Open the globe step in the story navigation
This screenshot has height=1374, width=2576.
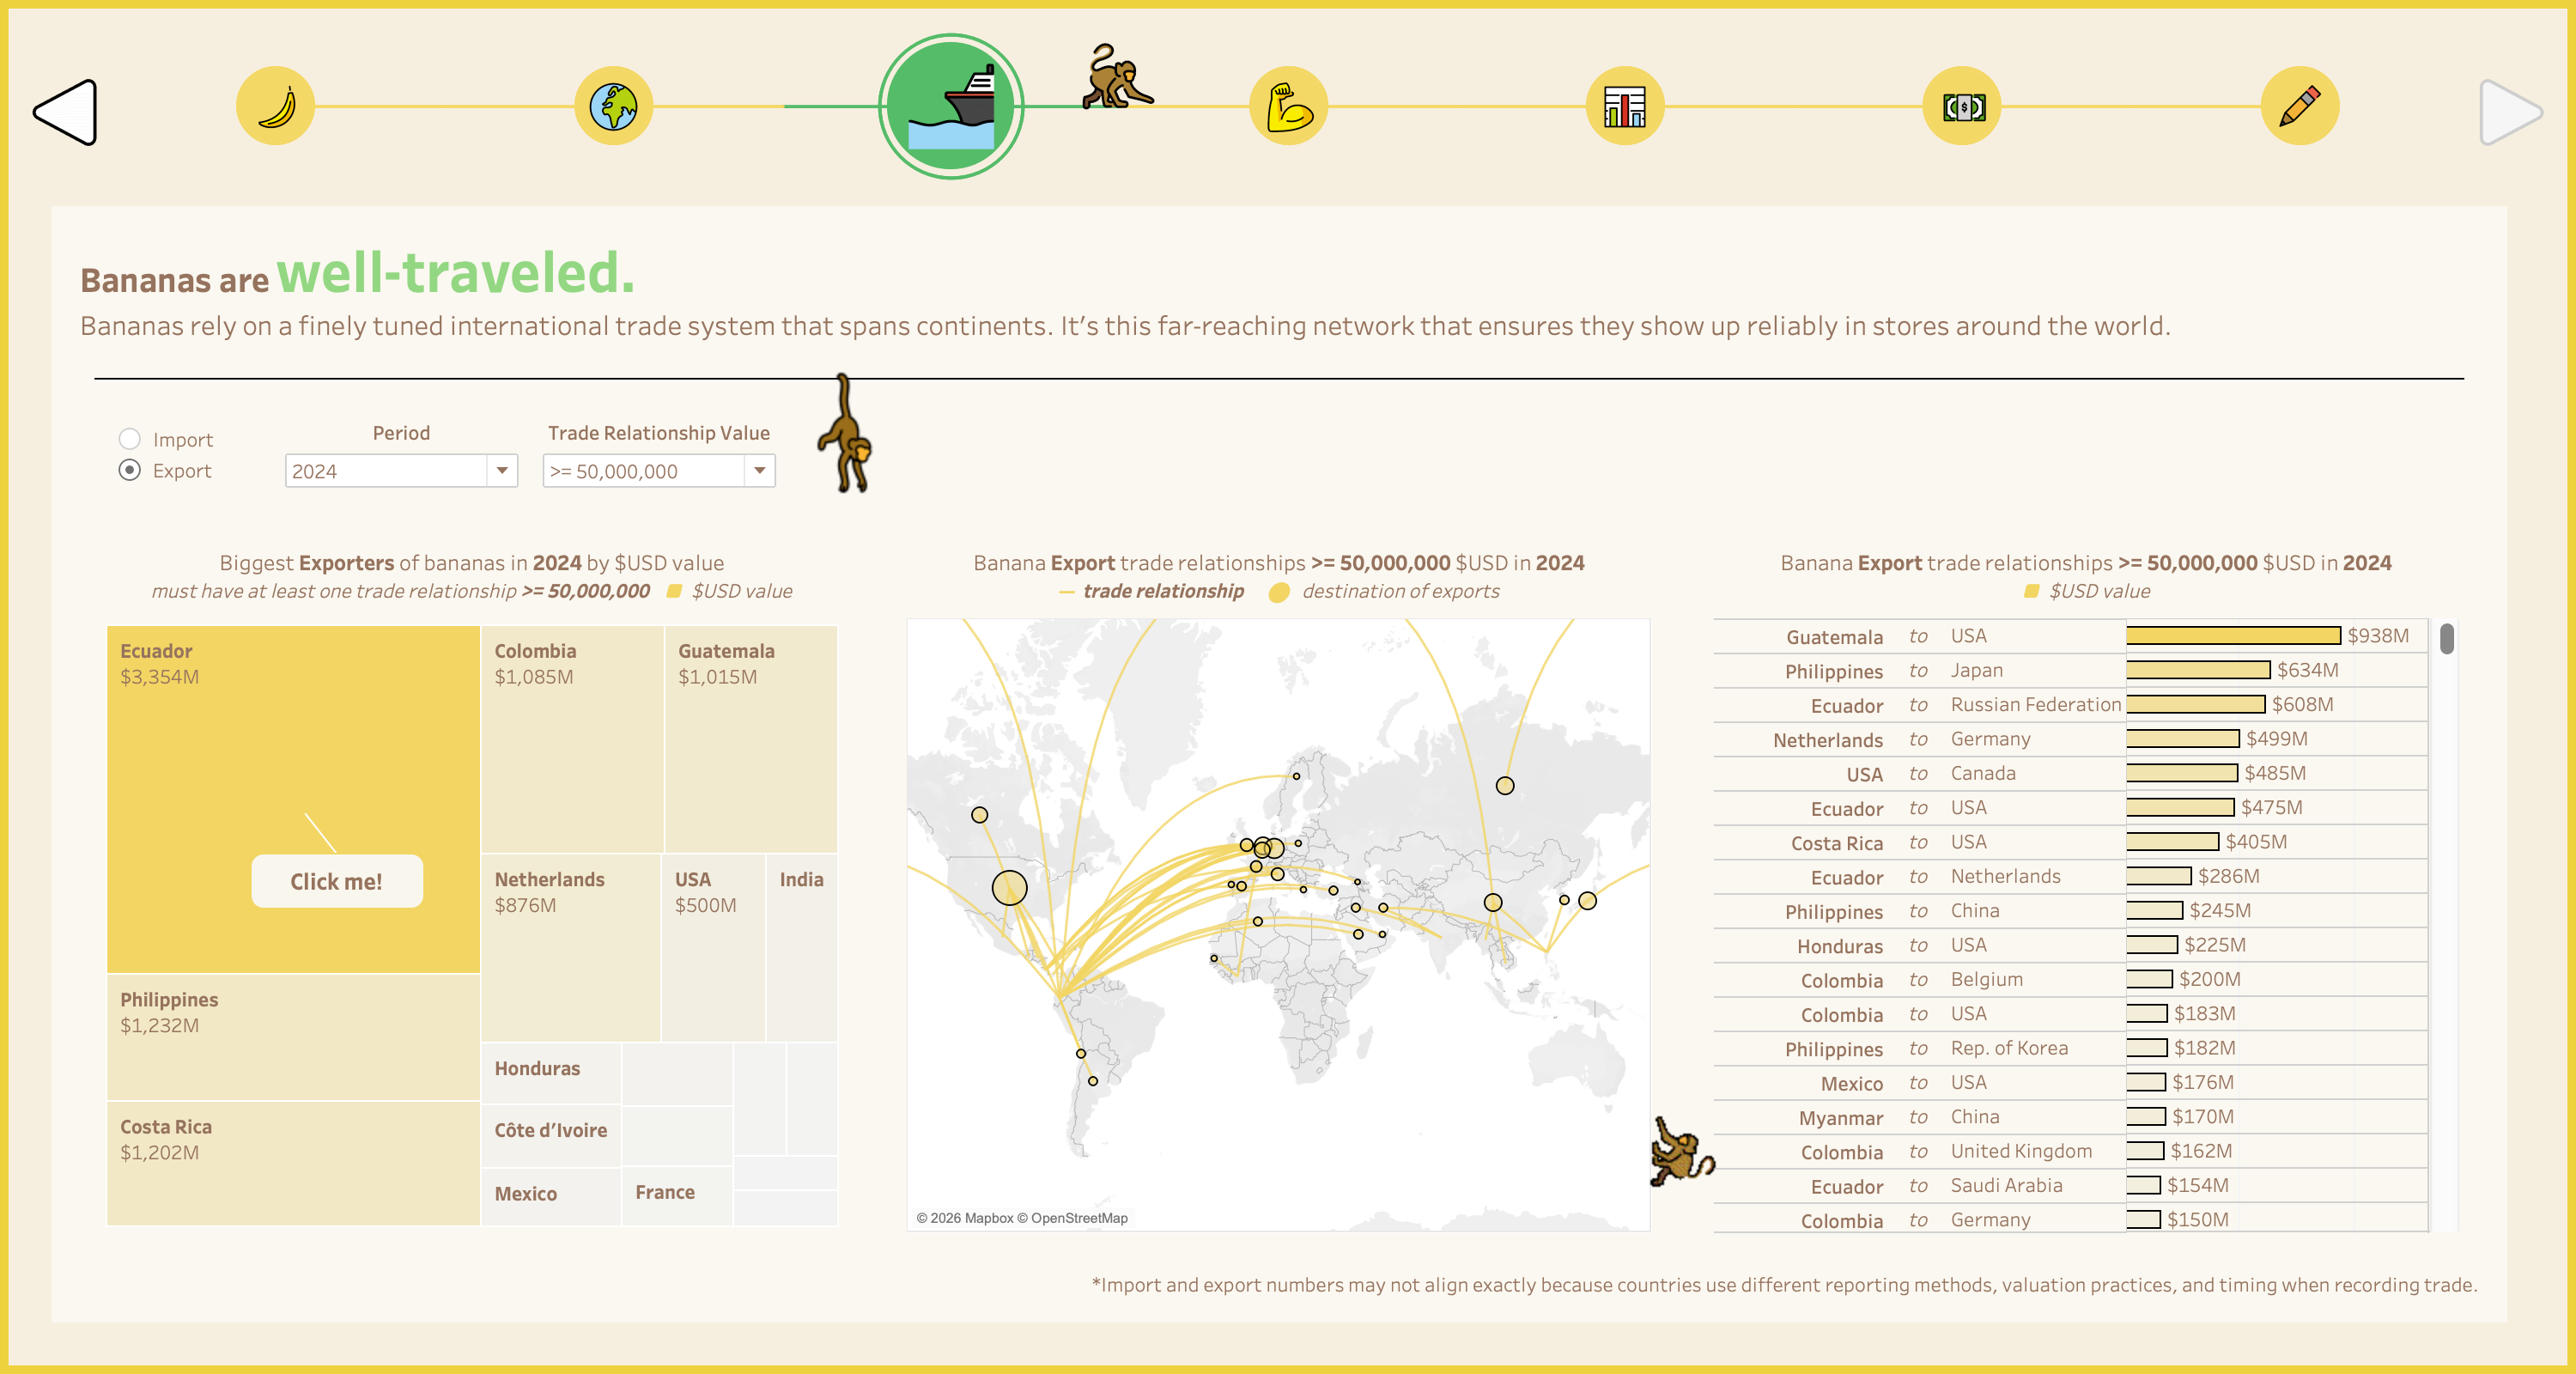click(x=613, y=107)
